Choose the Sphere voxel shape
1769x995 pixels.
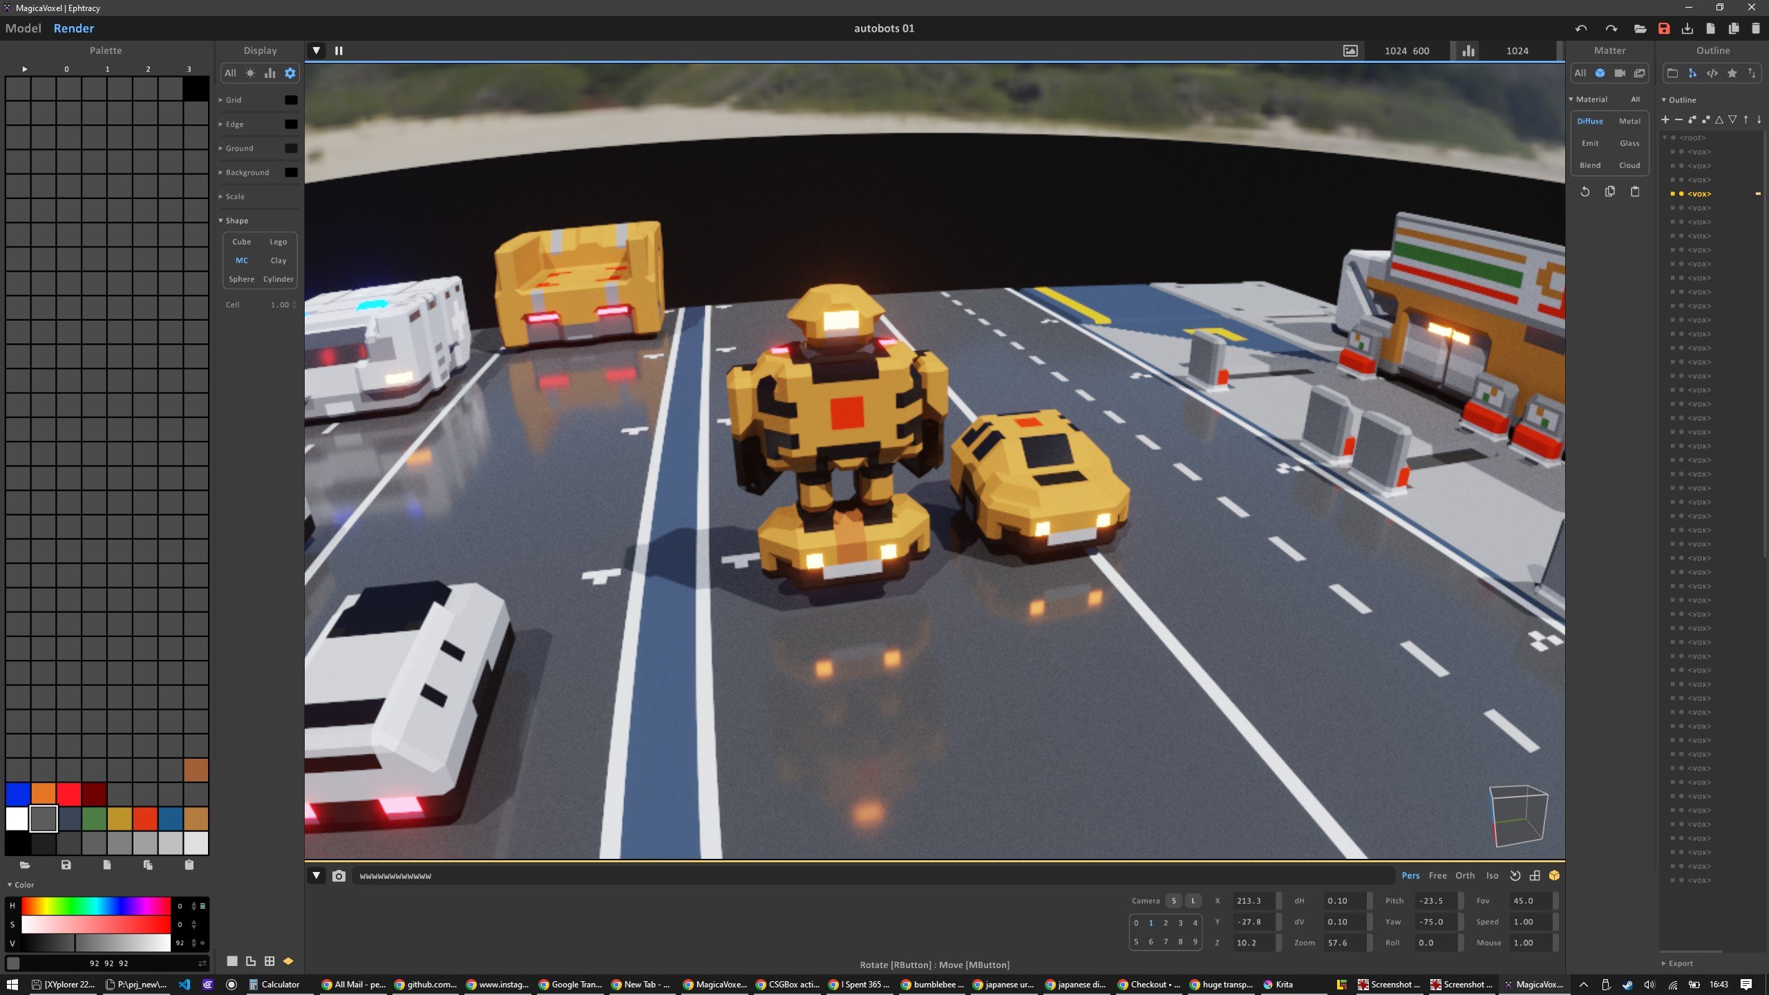point(241,279)
